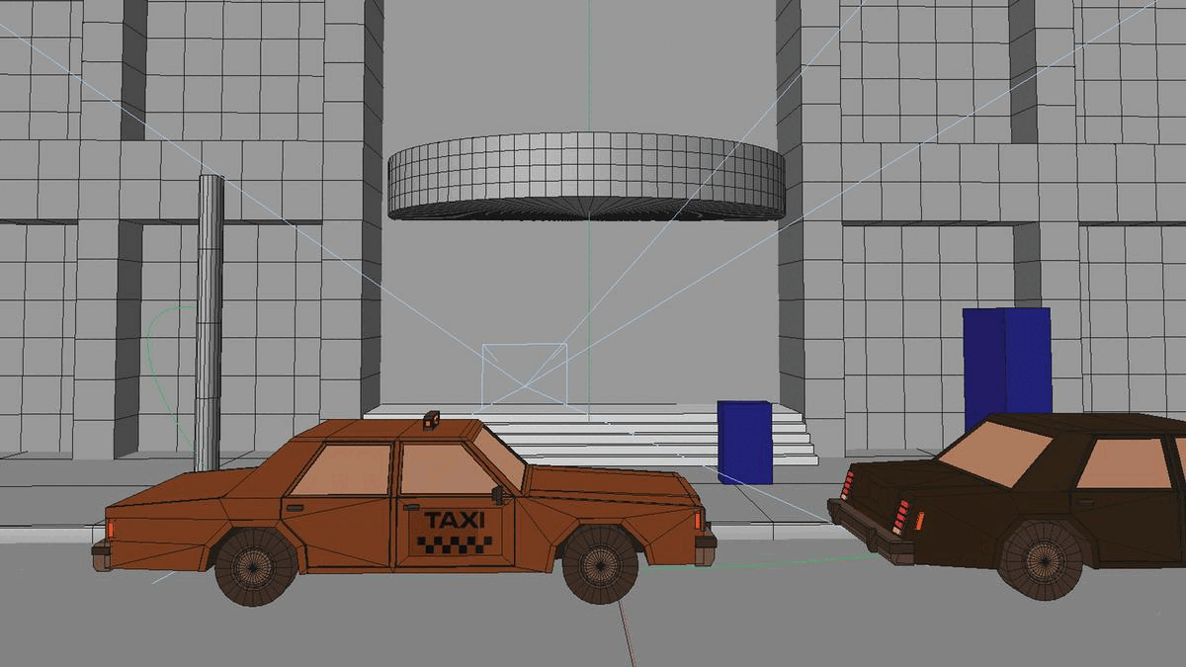Image resolution: width=1186 pixels, height=667 pixels.
Task: Pick the small blue box near the stairs
Action: 745,442
